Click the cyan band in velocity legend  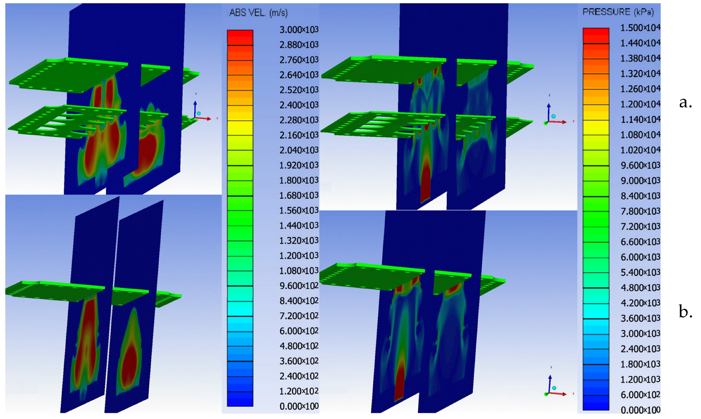pos(240,309)
